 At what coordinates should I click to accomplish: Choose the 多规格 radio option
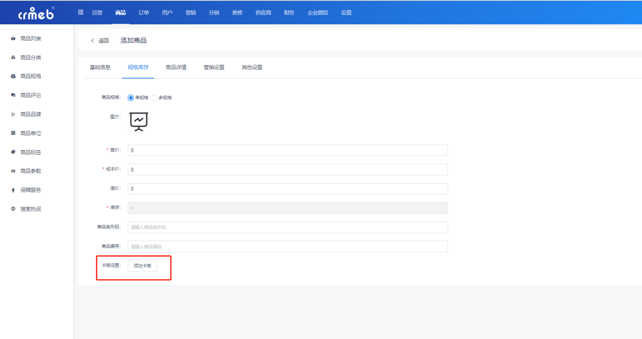coord(154,98)
